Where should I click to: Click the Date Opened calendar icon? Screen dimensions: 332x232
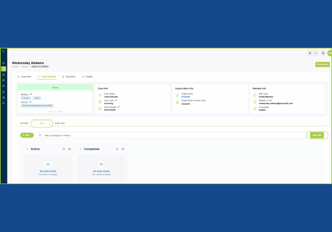[x=100, y=109]
